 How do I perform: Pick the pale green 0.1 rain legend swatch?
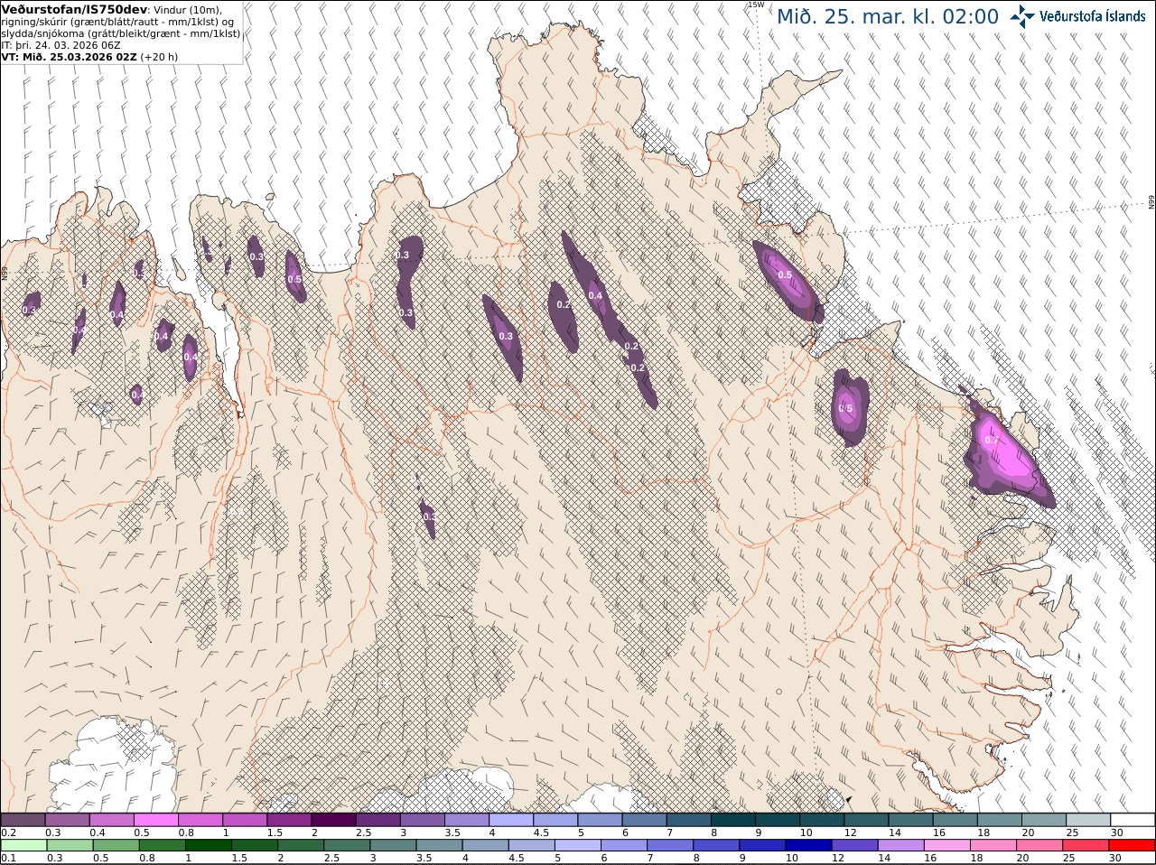23,846
